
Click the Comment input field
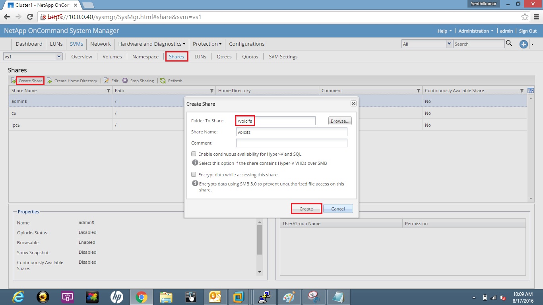point(291,143)
